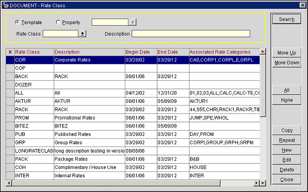
Task: Open the property dropdown arrow
Action: 133,22
